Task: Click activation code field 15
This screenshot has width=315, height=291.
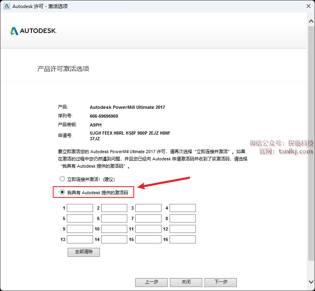Action: (x=149, y=239)
